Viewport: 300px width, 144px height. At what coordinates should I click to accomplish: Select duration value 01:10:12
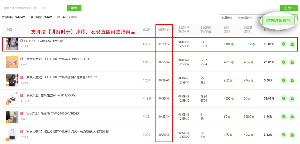[164, 44]
